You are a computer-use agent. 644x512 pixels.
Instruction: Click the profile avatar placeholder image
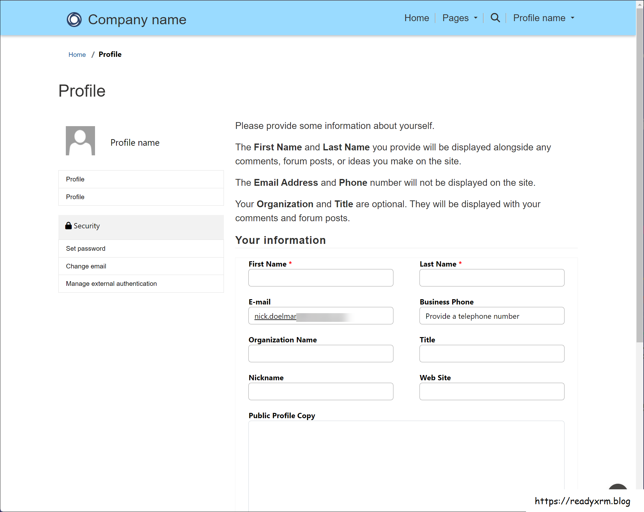click(80, 140)
